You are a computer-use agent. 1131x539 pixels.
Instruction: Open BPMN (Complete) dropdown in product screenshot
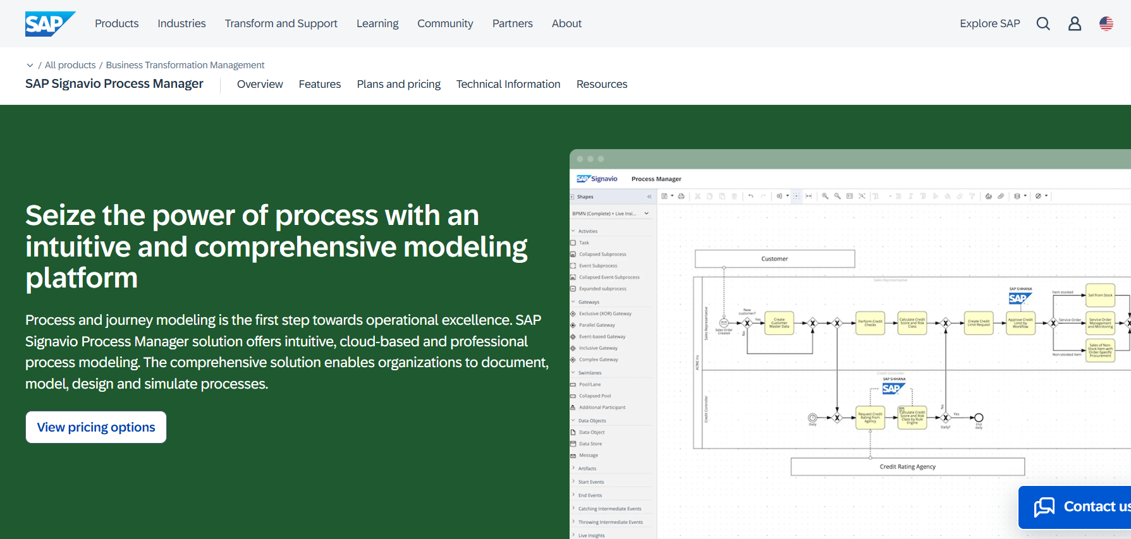611,214
